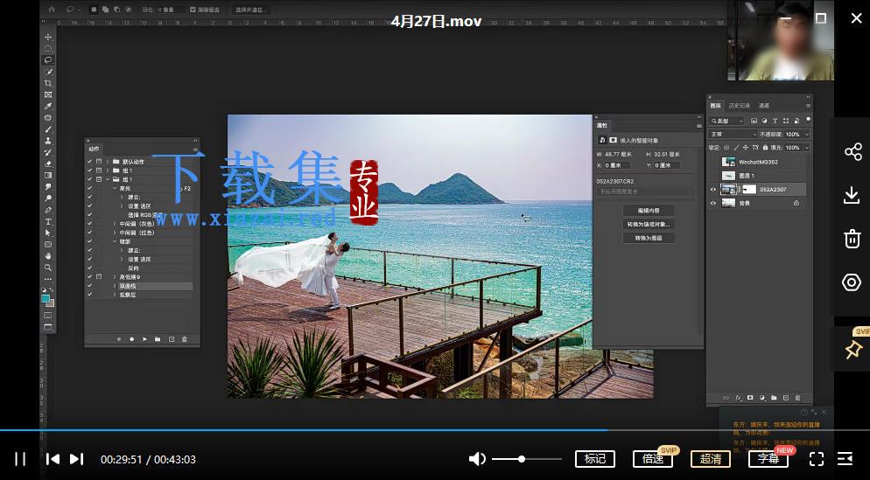Click record button in Actions panel
Viewport: 870px width, 480px height.
(131, 338)
